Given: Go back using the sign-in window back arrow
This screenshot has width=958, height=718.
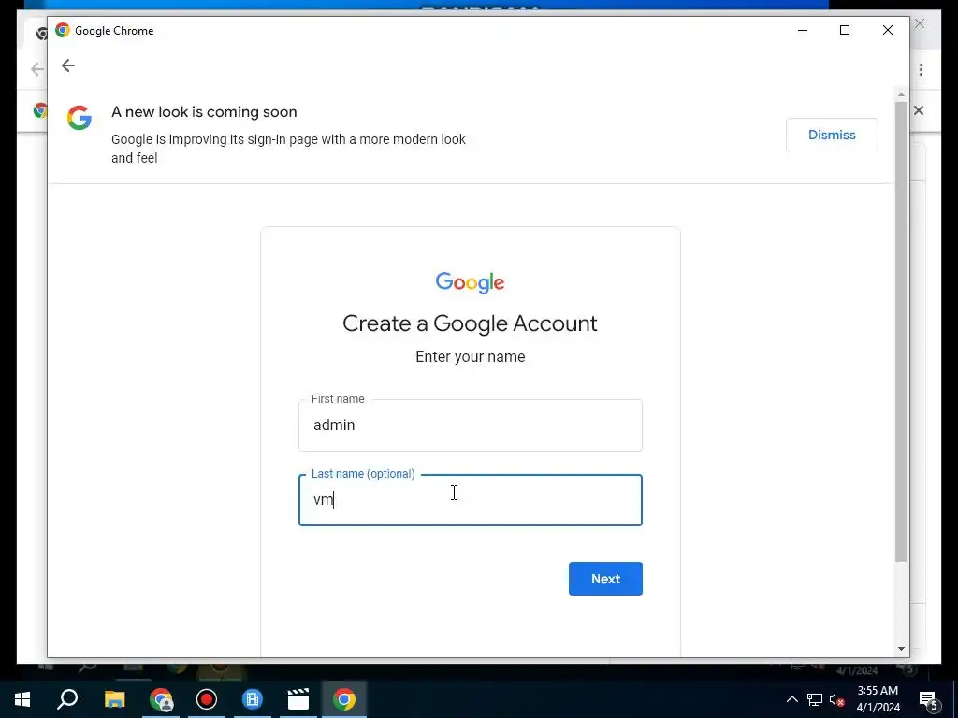Looking at the screenshot, I should tap(67, 65).
